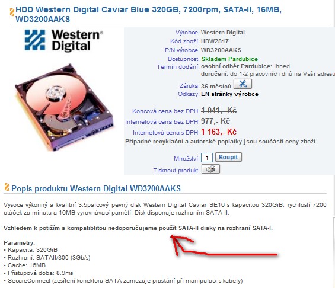Click the product code HDW2817
Image resolution: width=335 pixels, height=288 pixels.
(x=215, y=41)
